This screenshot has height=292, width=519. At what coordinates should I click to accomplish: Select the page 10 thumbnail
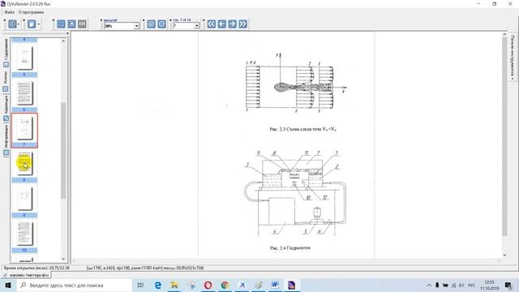coord(24,234)
